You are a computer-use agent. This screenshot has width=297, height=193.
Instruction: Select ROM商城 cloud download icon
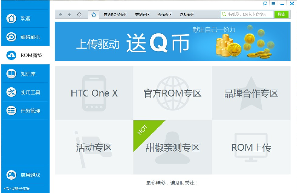(12, 55)
